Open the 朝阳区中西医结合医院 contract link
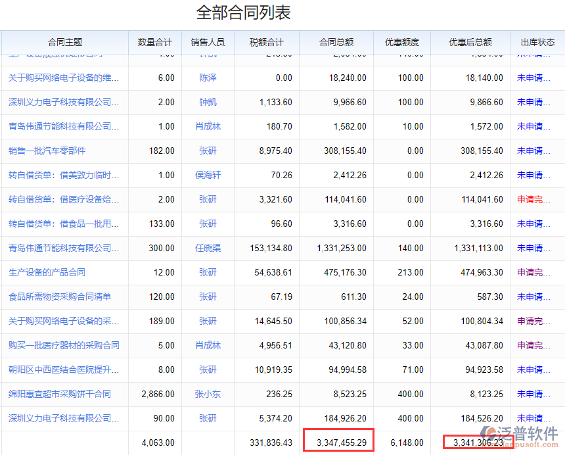This screenshot has width=565, height=455. pyautogui.click(x=64, y=370)
